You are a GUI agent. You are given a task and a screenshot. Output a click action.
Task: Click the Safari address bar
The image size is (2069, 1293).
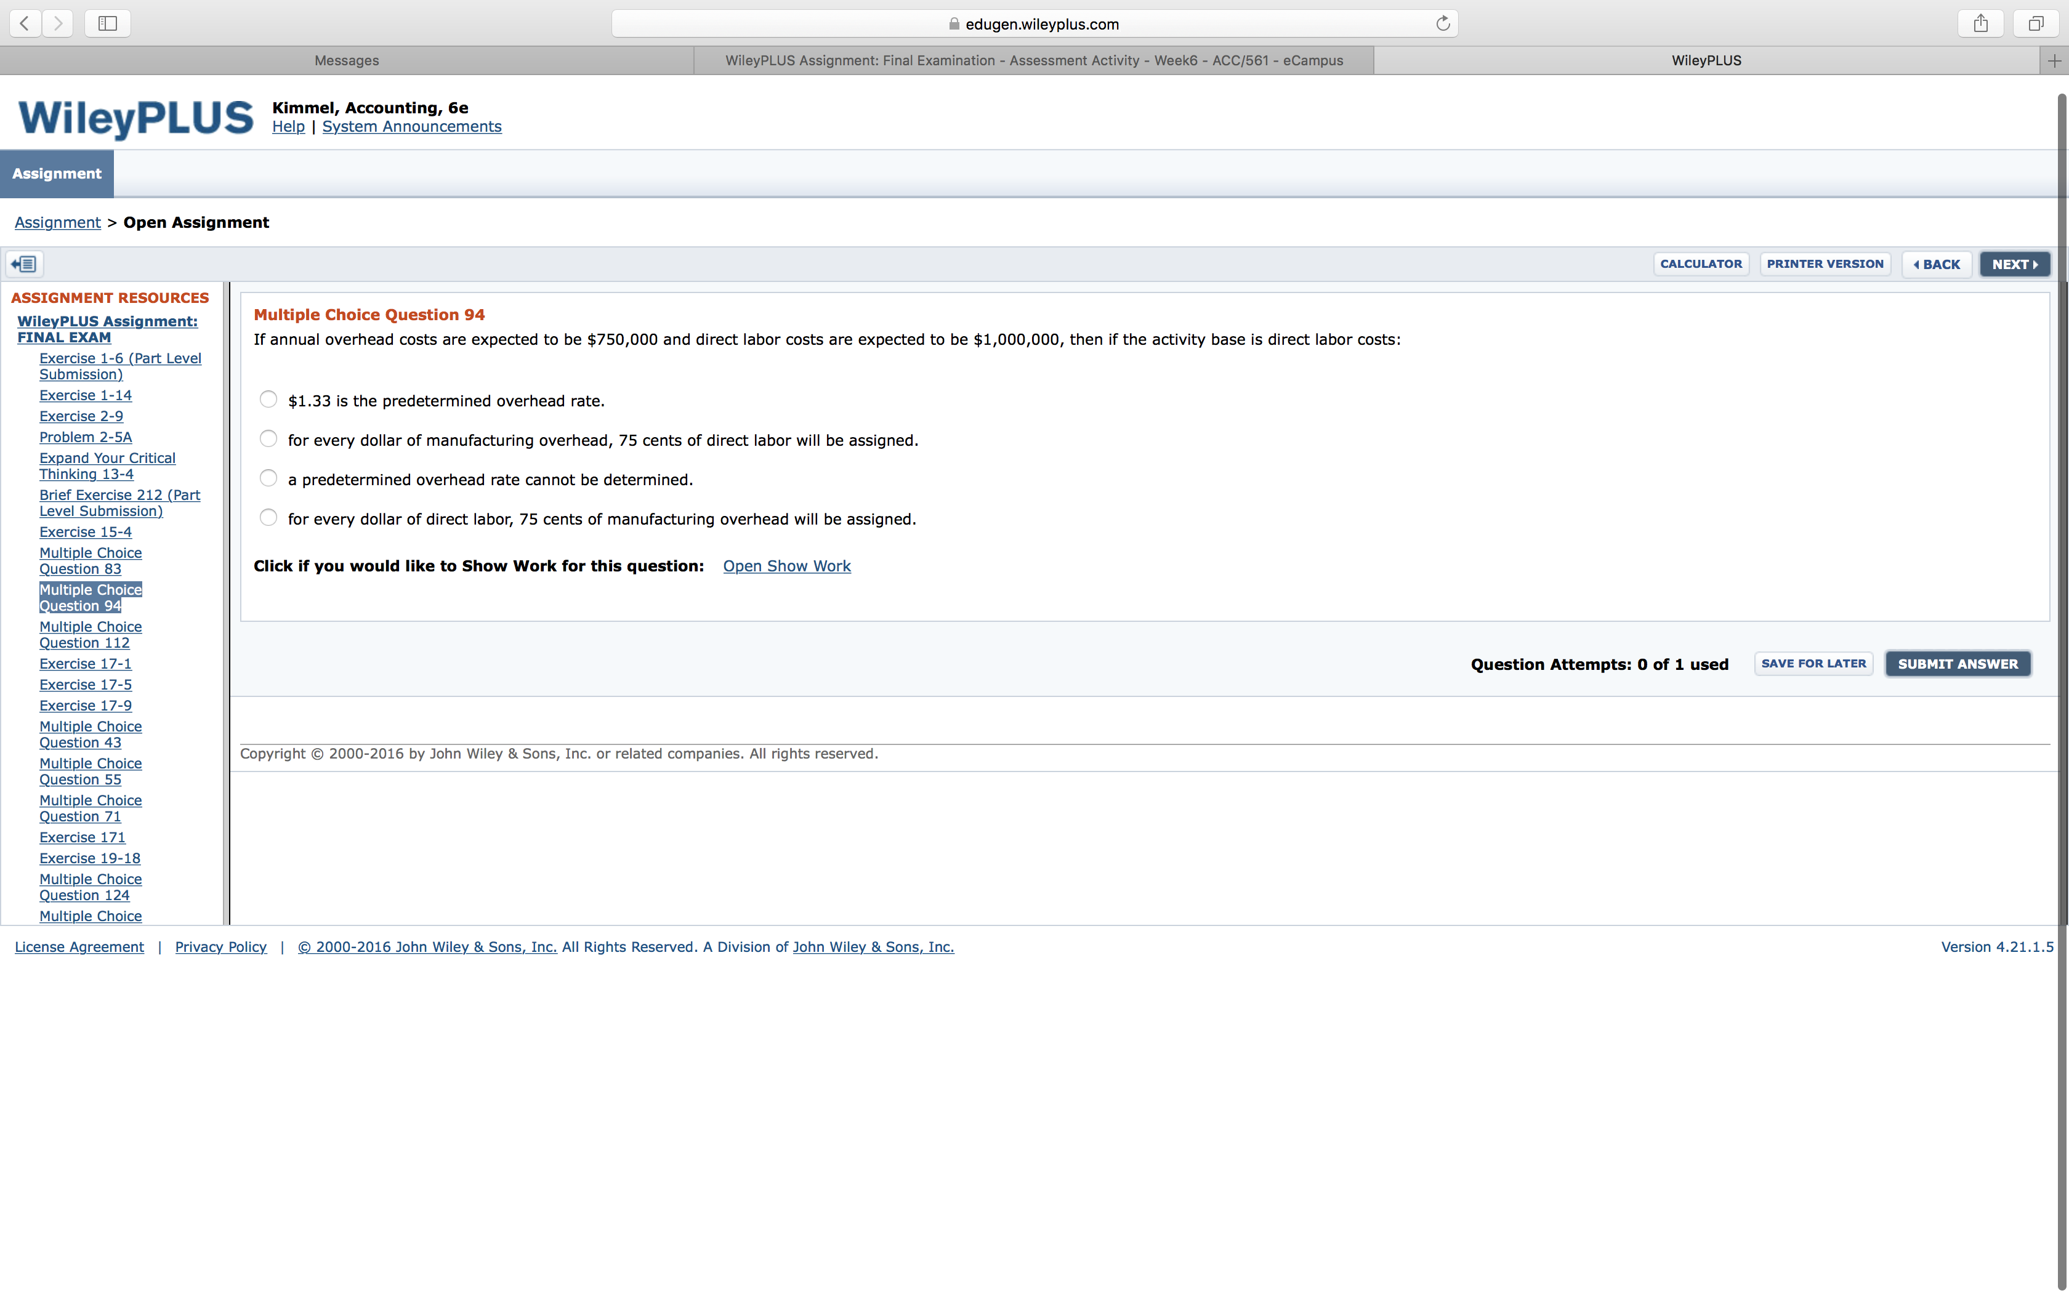(x=1034, y=24)
